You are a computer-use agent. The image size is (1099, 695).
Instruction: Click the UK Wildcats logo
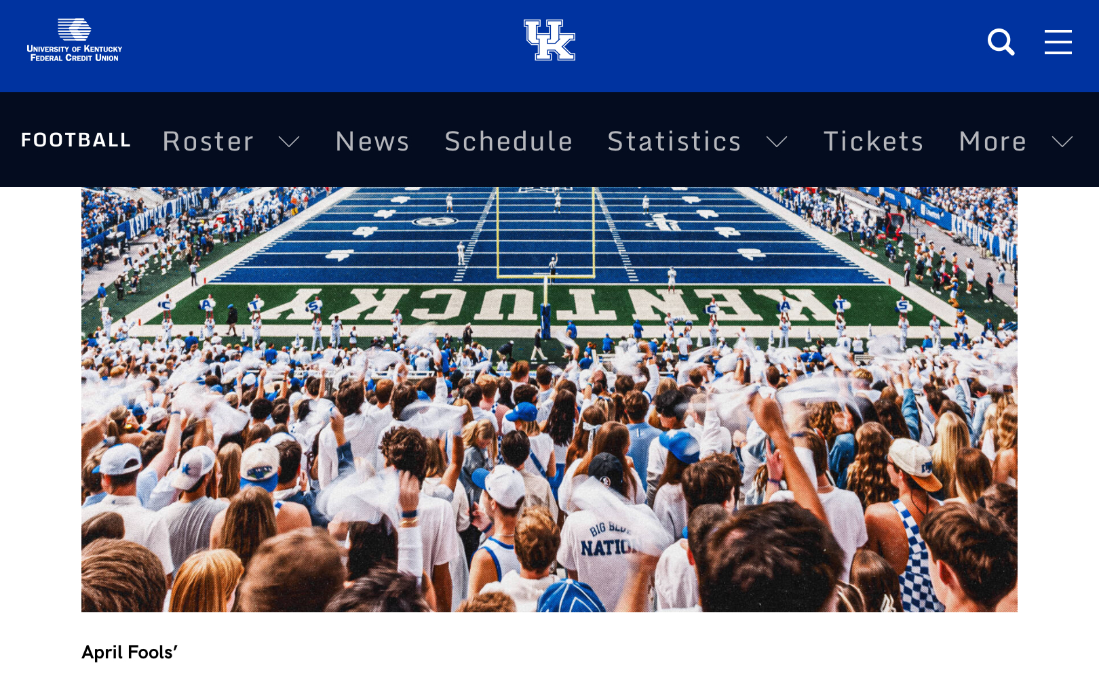click(x=549, y=40)
